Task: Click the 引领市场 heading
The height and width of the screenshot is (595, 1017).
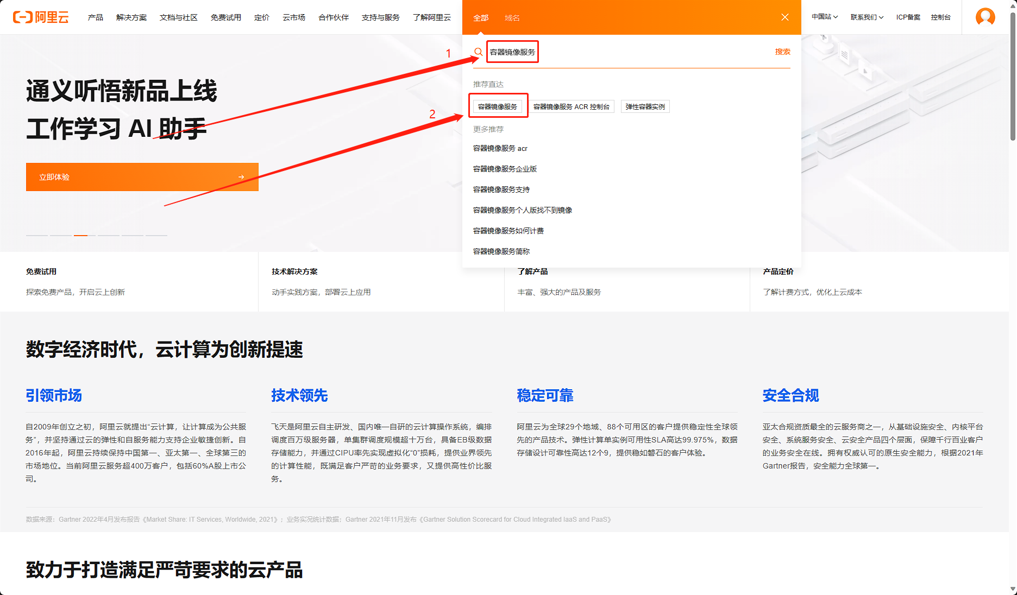Action: click(54, 395)
